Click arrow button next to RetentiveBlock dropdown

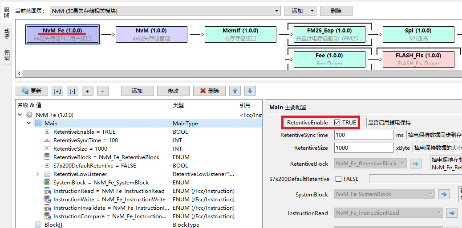tap(415, 164)
